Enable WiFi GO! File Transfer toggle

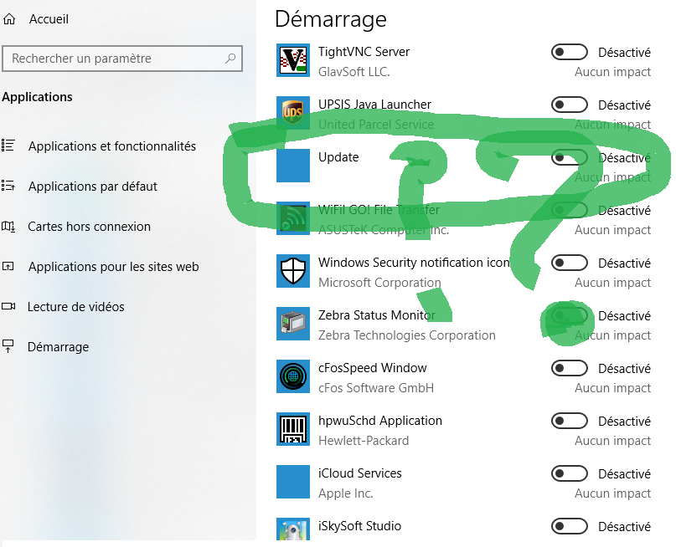[569, 210]
